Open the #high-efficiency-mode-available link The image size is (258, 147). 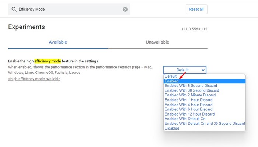tap(34, 79)
